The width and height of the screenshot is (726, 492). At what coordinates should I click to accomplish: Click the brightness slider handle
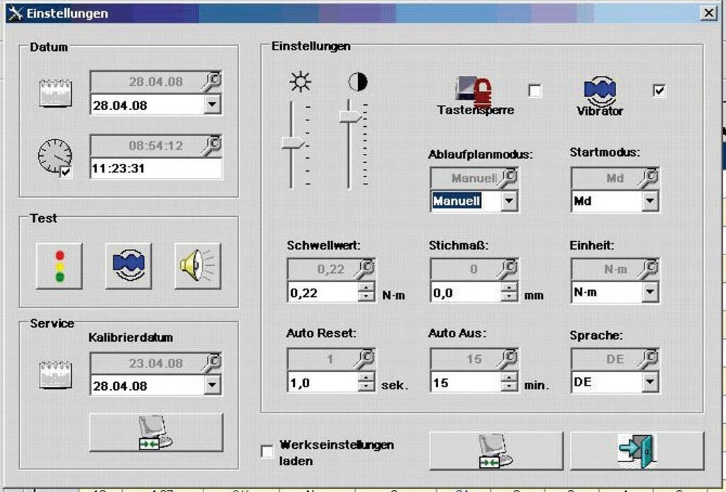[292, 143]
